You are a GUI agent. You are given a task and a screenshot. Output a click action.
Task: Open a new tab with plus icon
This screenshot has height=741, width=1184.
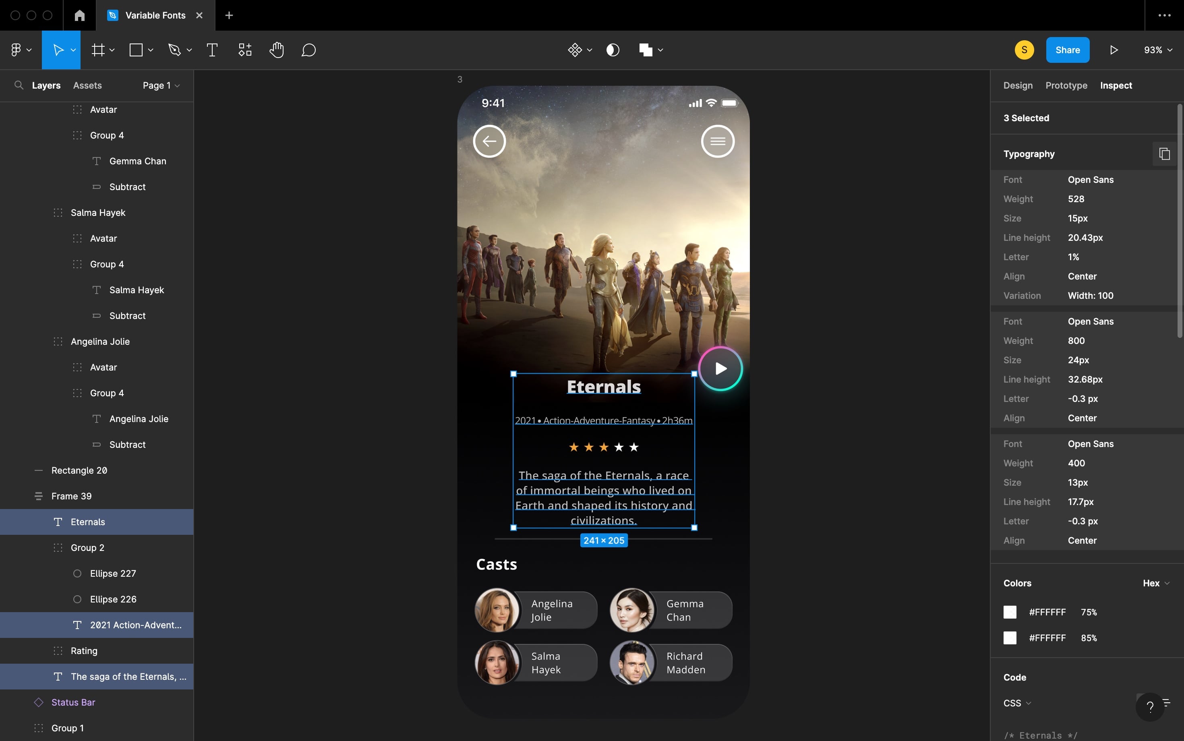click(229, 15)
